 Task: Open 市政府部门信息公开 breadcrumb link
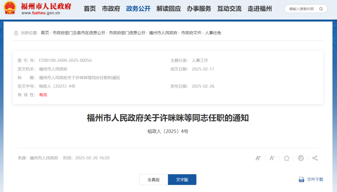pyautogui.click(x=127, y=33)
